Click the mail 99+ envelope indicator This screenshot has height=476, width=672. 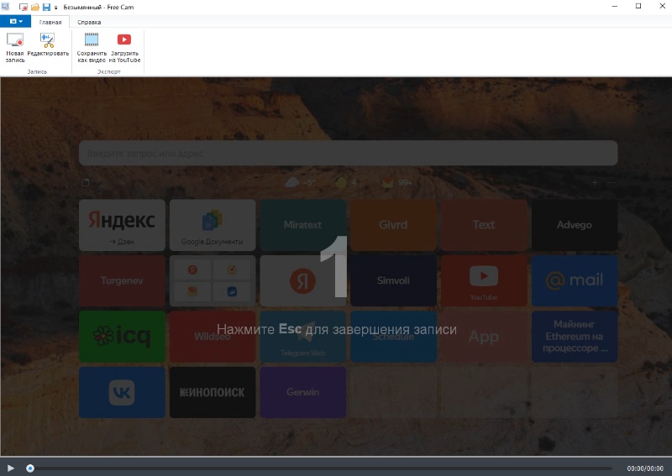[x=396, y=182]
